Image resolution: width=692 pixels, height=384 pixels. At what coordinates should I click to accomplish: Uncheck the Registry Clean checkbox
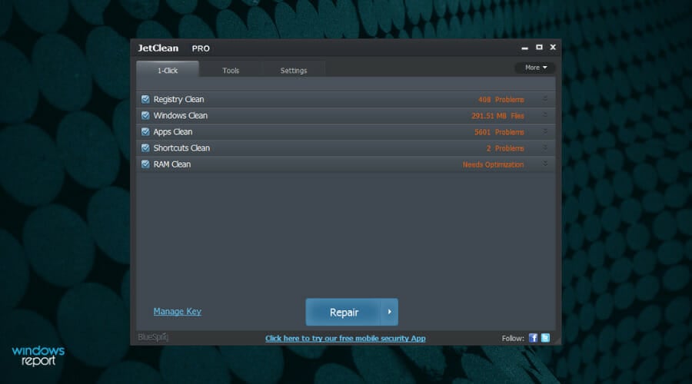click(145, 99)
